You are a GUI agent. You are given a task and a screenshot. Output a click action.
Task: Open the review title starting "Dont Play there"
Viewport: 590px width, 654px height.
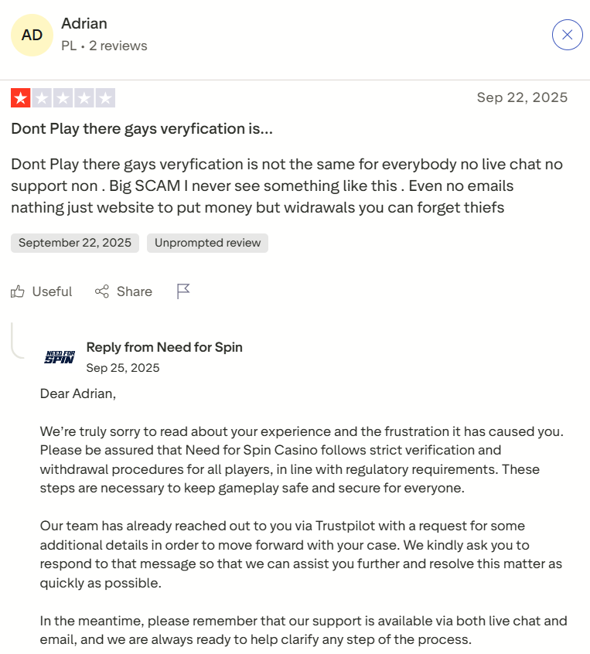tap(142, 129)
